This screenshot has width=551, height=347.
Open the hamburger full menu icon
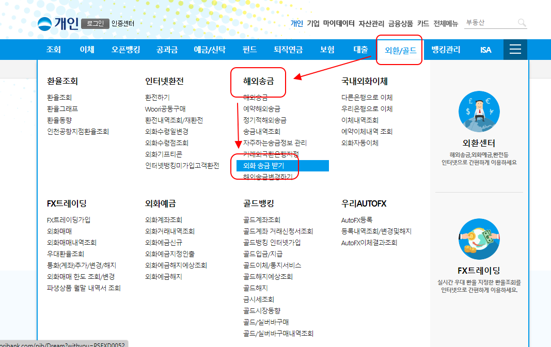[515, 50]
